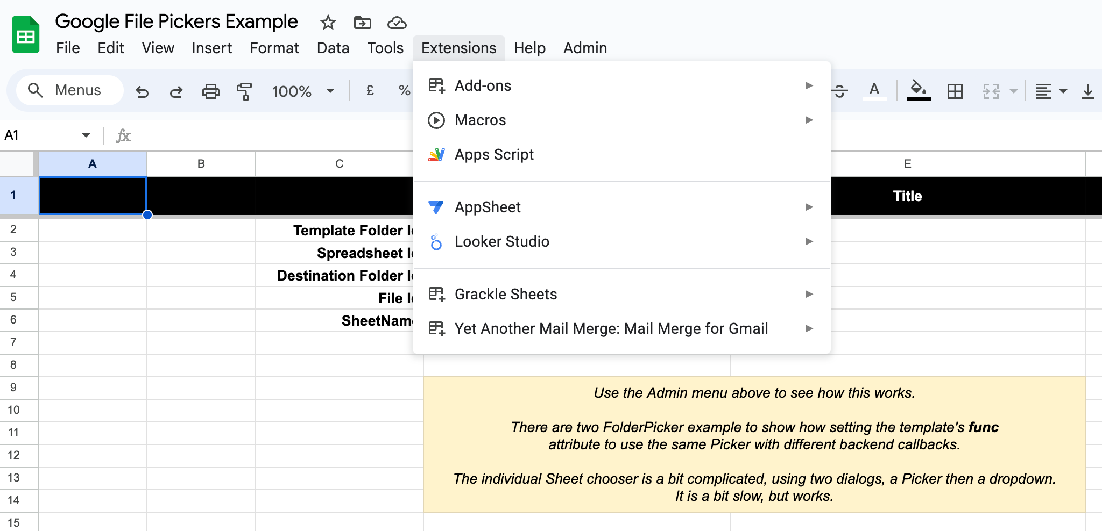Click the undo arrow icon
This screenshot has height=531, width=1102.
point(142,91)
